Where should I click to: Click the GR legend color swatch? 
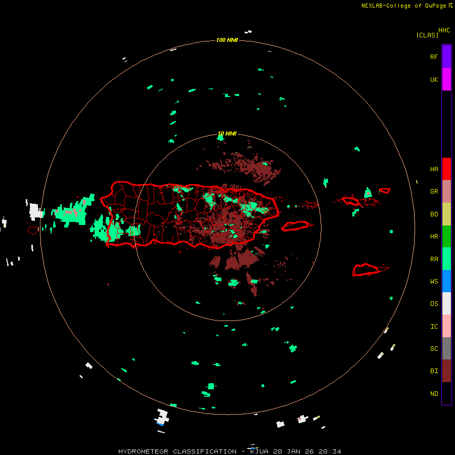(446, 192)
